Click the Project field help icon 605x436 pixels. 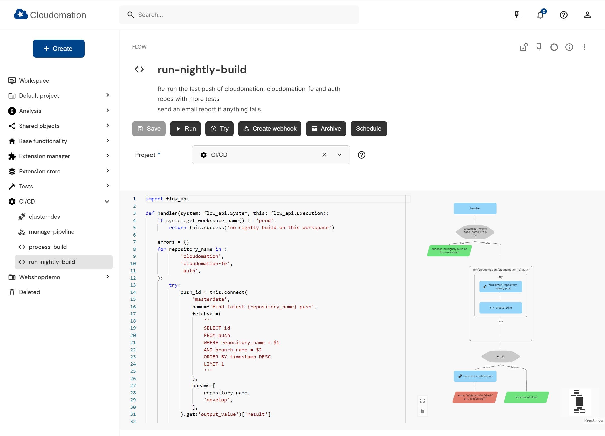(x=361, y=155)
